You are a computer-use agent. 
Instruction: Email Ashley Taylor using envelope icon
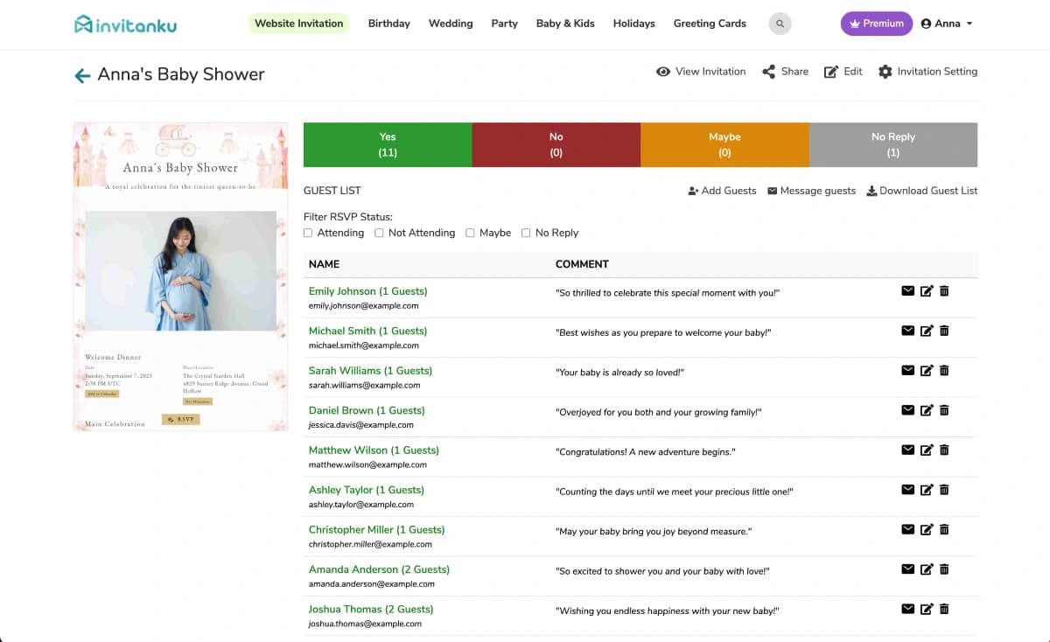coord(907,490)
